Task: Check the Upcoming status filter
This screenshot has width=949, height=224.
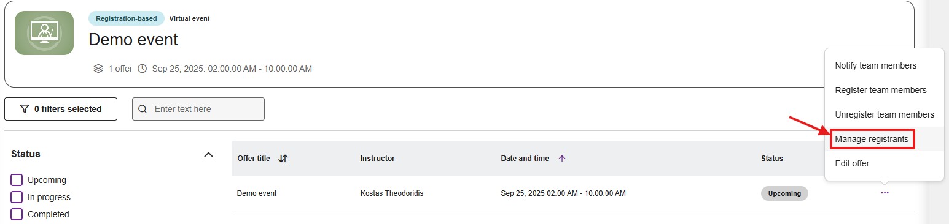Action: 17,180
